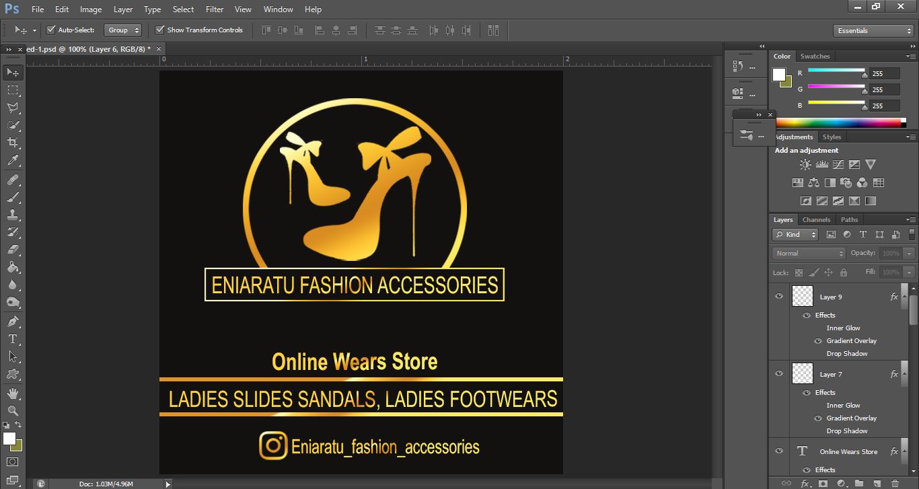Select the Quick Selection tool
Viewport: 919px width, 489px height.
(x=13, y=125)
